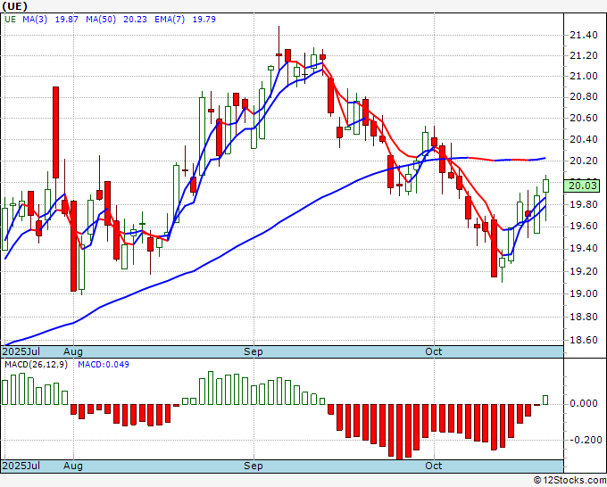Screen dimensions: 607x487
Task: Click the 18.80 price axis label
Action: (584, 317)
